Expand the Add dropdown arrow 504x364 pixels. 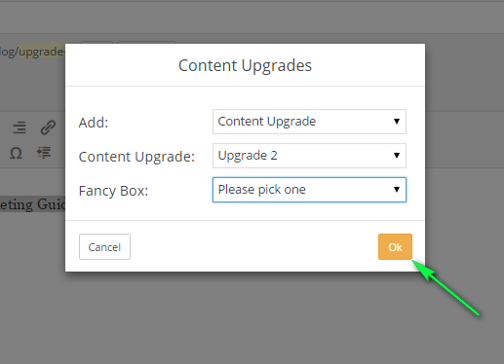[x=397, y=122]
